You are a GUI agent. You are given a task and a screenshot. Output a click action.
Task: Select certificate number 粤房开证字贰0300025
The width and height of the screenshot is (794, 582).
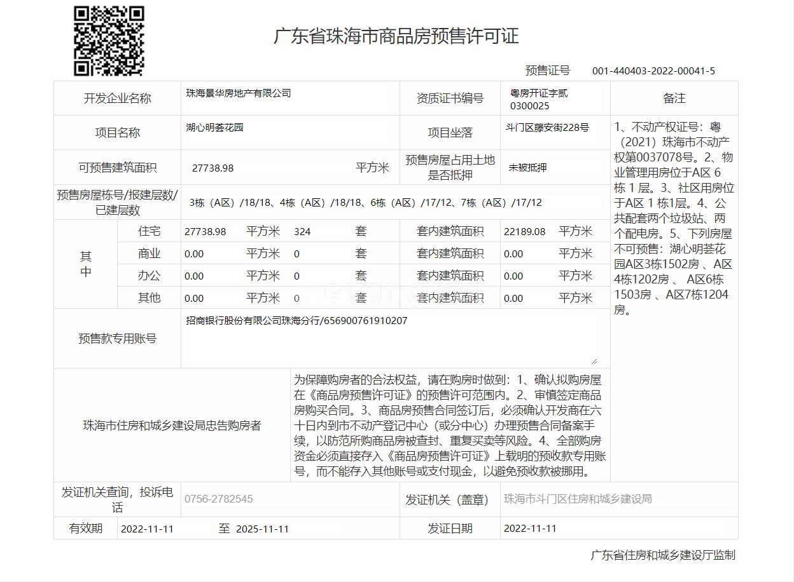click(x=539, y=100)
